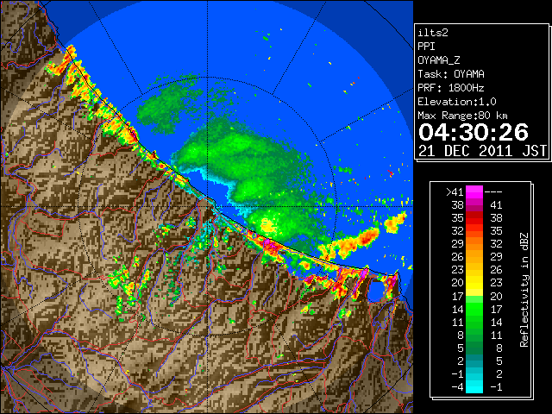552x414 pixels.
Task: Click the 'Reflectivity in dBZ' axis label
Action: point(524,290)
